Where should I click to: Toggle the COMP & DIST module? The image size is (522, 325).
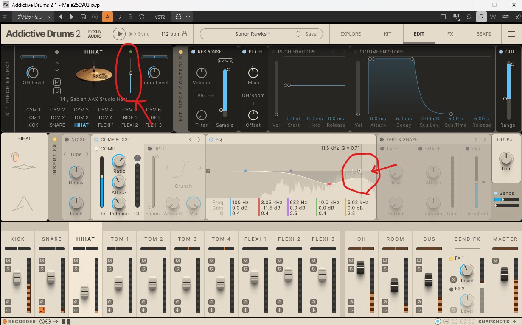point(96,139)
